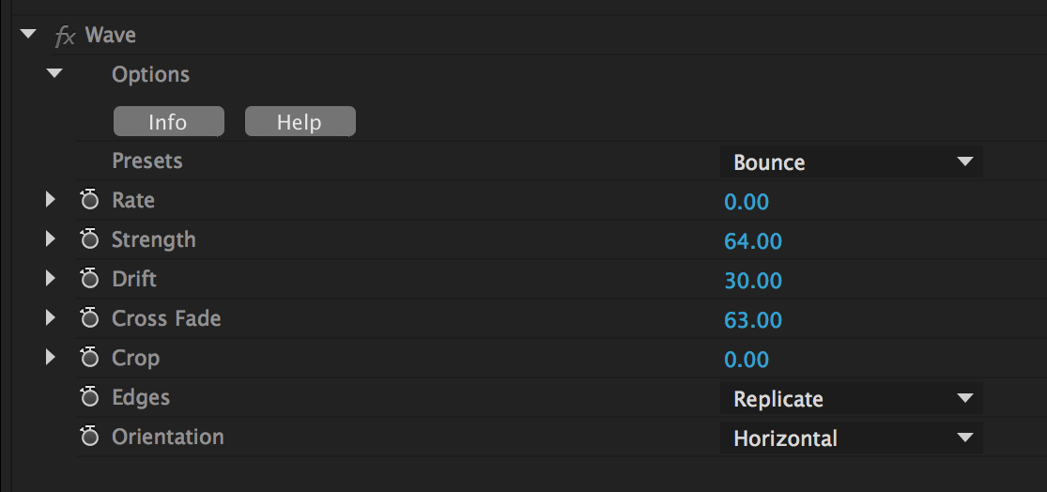Collapse the Wave effect group

(x=28, y=36)
